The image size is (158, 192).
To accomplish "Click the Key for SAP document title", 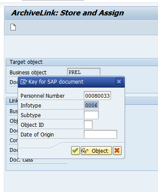I will point(56,82).
